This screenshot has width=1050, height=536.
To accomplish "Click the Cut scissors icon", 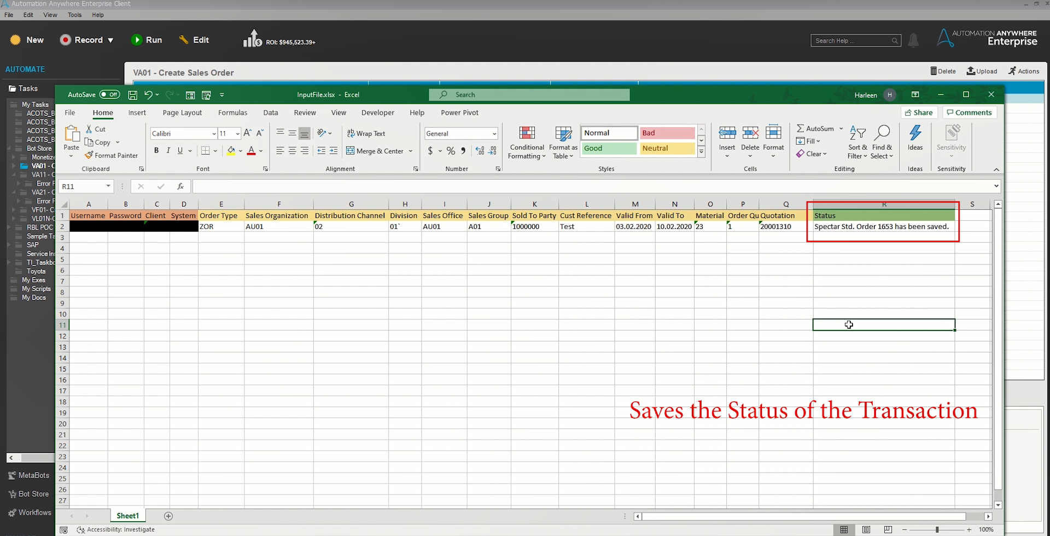I will tap(89, 129).
